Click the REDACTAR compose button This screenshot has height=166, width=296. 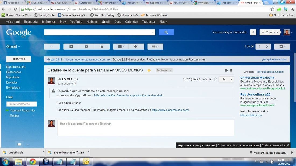pyautogui.click(x=19, y=59)
